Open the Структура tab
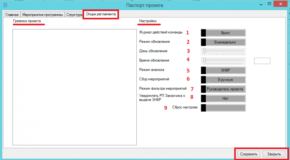Viewport: 290px width, 160px height. click(74, 15)
